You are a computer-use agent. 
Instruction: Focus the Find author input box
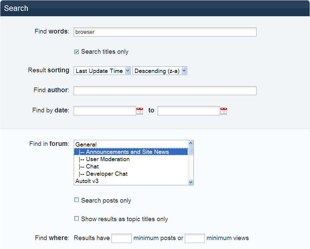click(165, 91)
